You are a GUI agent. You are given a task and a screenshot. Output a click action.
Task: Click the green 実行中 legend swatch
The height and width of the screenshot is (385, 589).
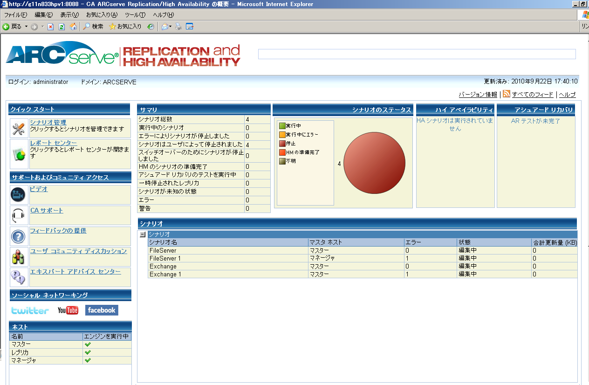282,125
